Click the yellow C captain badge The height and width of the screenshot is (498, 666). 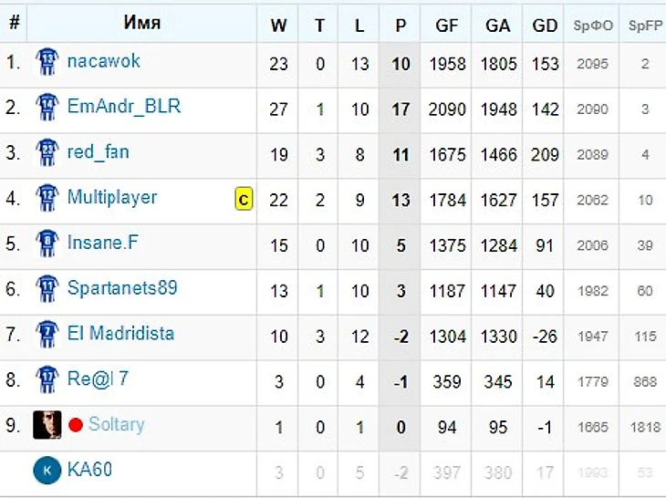(244, 199)
